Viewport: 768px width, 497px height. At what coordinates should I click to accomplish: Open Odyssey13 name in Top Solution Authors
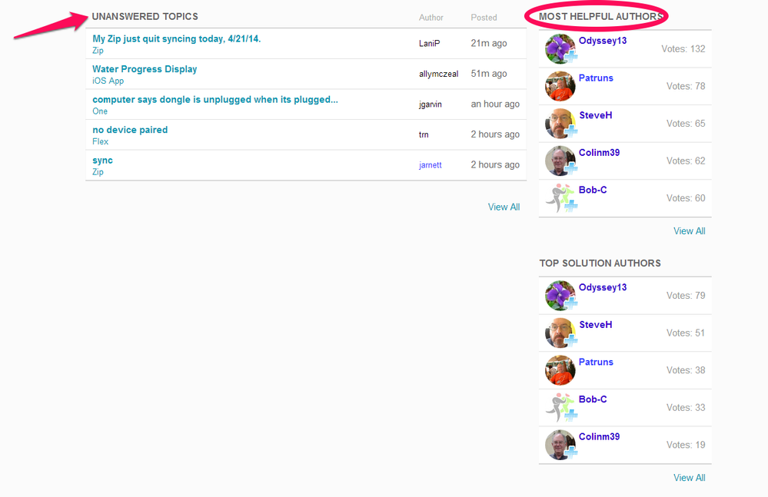pyautogui.click(x=603, y=287)
